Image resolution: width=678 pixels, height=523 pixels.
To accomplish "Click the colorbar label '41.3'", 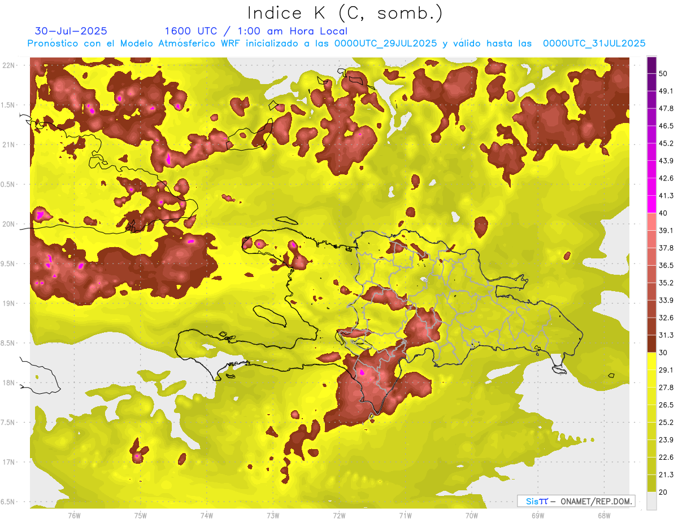I will [x=666, y=196].
